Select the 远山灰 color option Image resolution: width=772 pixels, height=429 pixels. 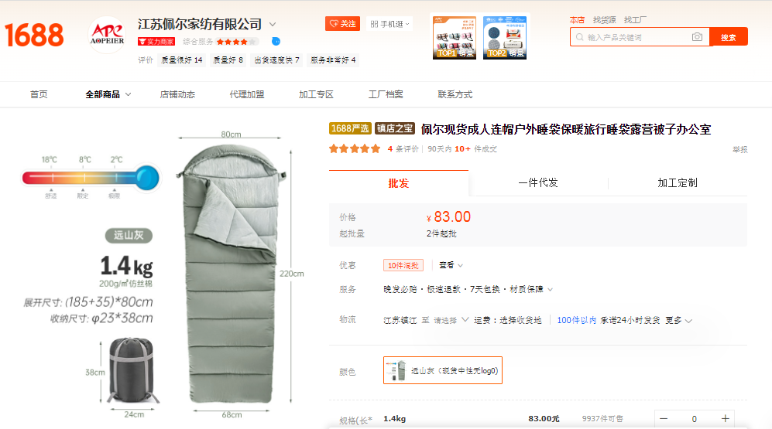pyautogui.click(x=443, y=370)
